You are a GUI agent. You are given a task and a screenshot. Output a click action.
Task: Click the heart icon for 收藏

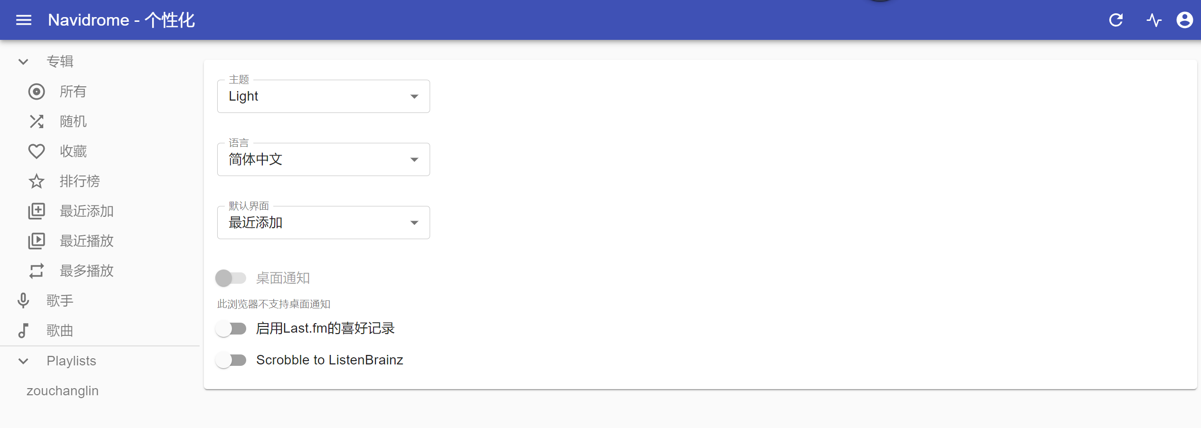[37, 151]
